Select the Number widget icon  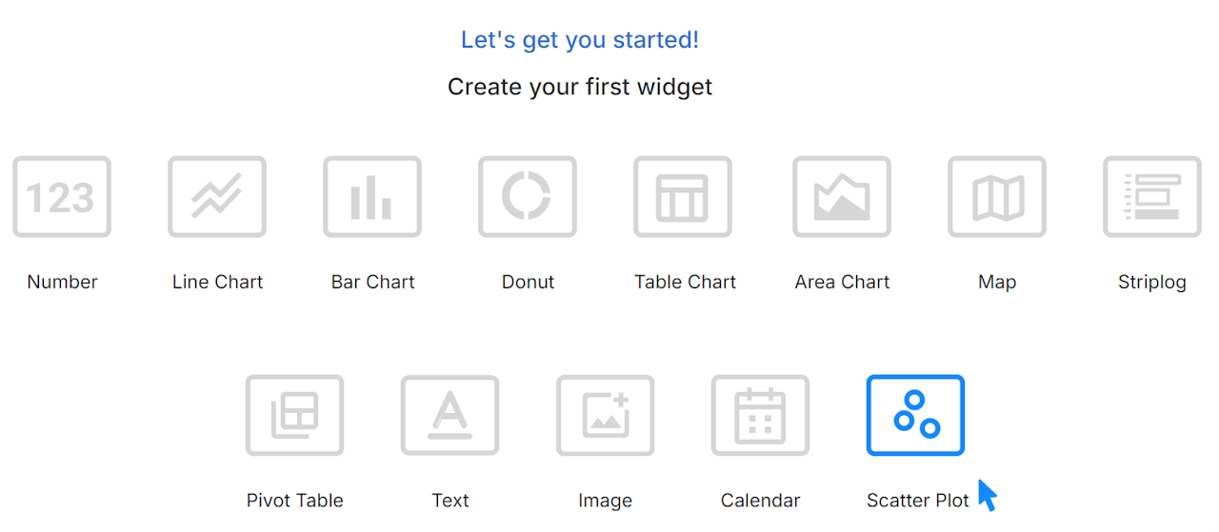pos(62,197)
